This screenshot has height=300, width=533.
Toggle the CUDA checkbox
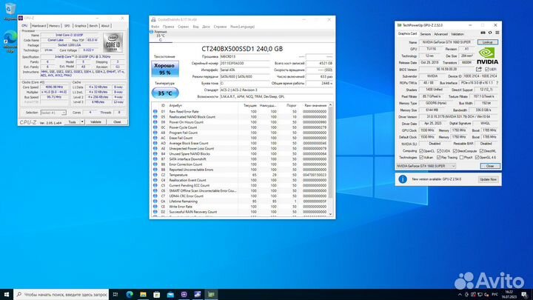coord(439,151)
